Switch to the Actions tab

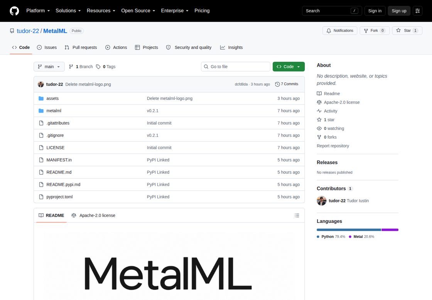(x=116, y=47)
